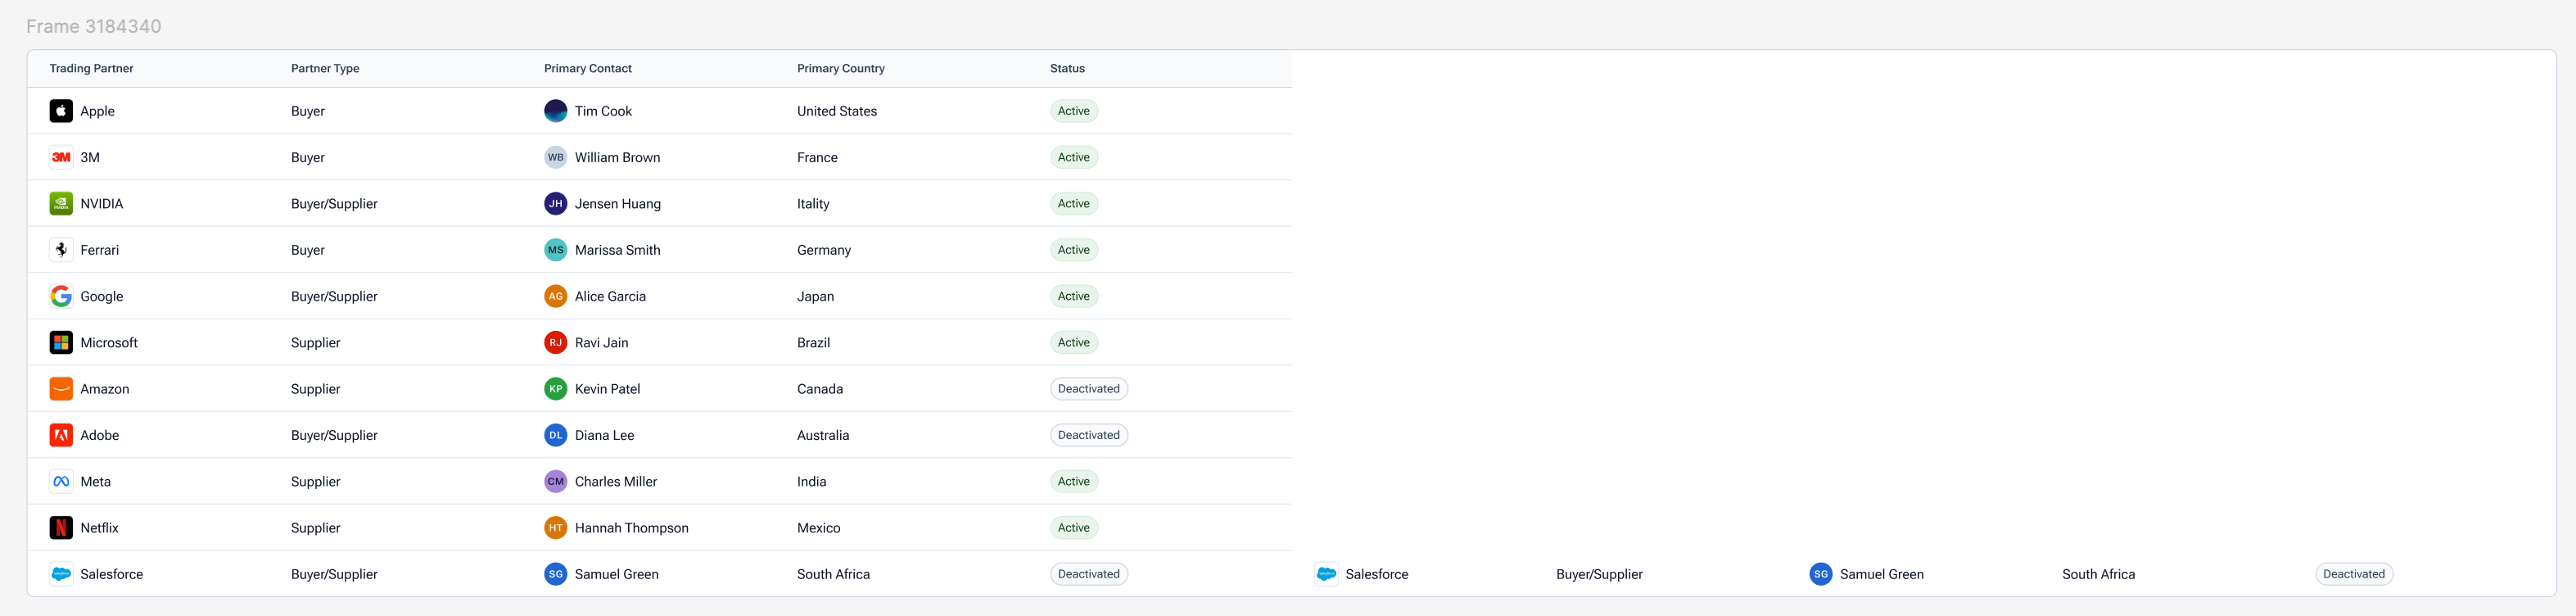This screenshot has height=616, width=2576.
Task: Click the Primary Country column header
Action: (x=841, y=69)
